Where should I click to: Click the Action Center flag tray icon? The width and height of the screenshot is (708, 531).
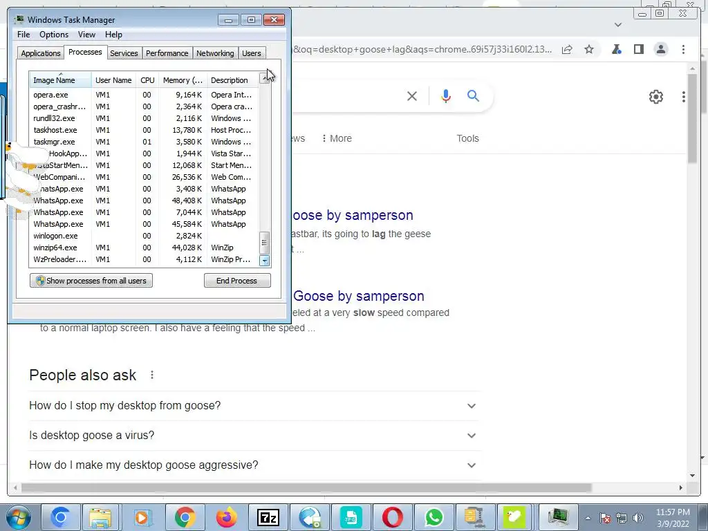coord(605,518)
